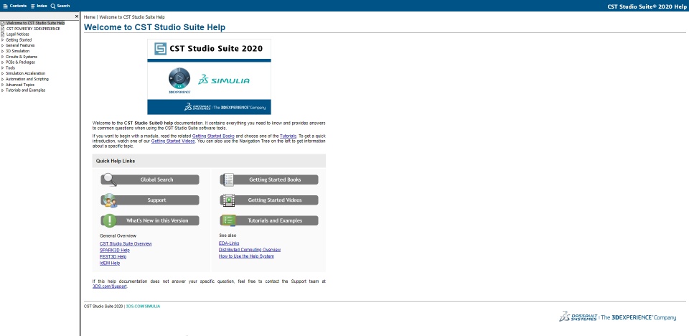The width and height of the screenshot is (689, 336).
Task: Click the Dassault Systemes logo in footer
Action: point(617,317)
